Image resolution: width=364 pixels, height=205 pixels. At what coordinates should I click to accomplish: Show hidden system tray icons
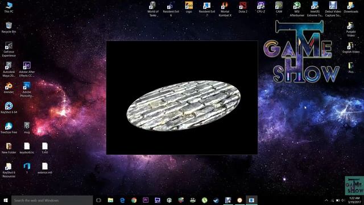326,200
